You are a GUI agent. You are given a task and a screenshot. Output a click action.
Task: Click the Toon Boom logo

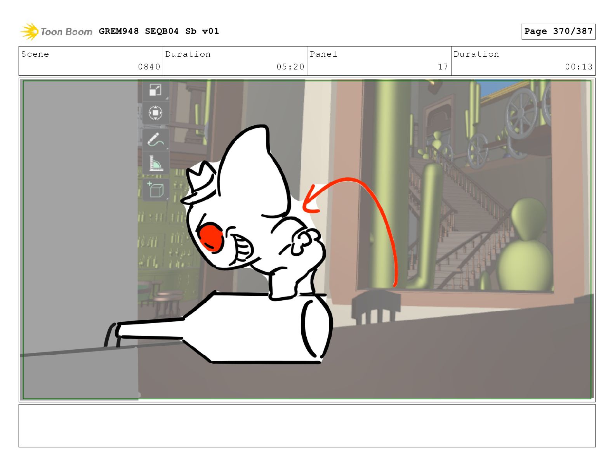click(56, 31)
